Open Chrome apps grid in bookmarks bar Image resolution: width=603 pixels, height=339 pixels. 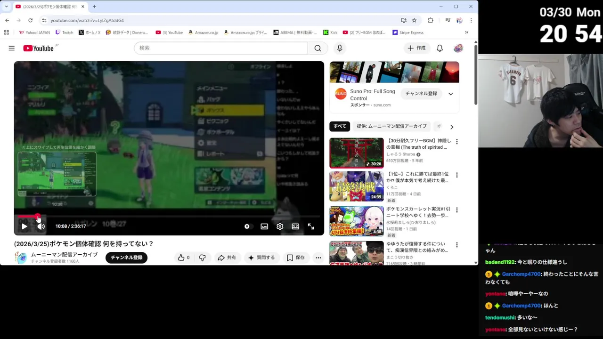coord(7,32)
